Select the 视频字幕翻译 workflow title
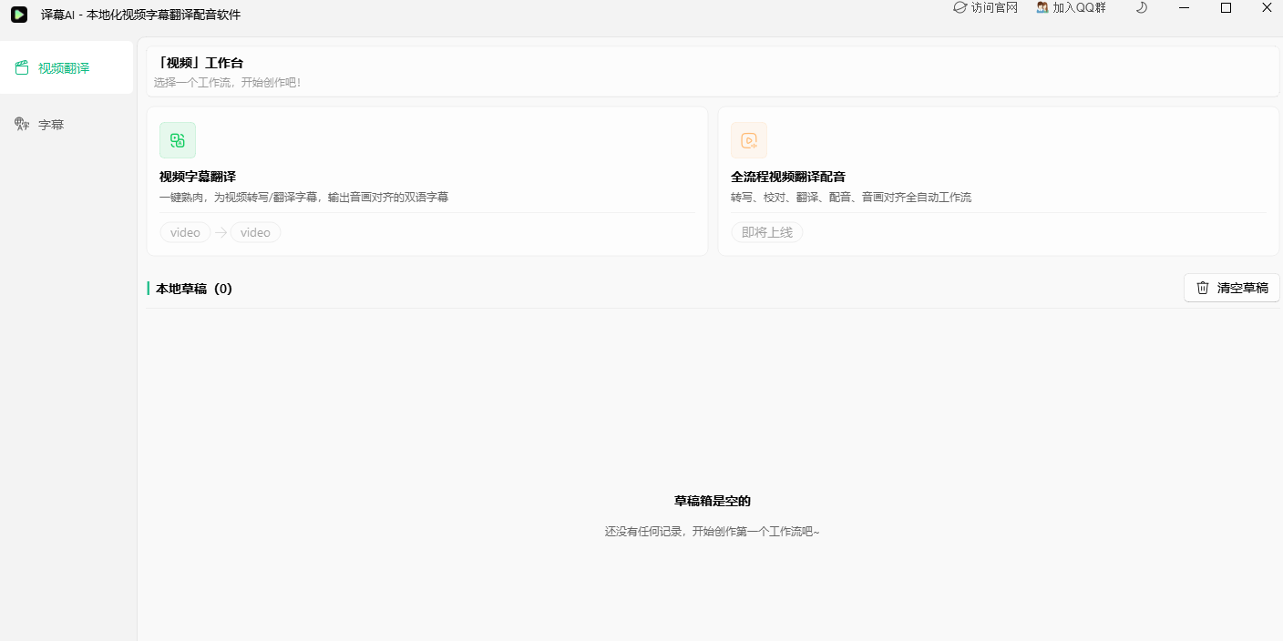 pyautogui.click(x=198, y=177)
